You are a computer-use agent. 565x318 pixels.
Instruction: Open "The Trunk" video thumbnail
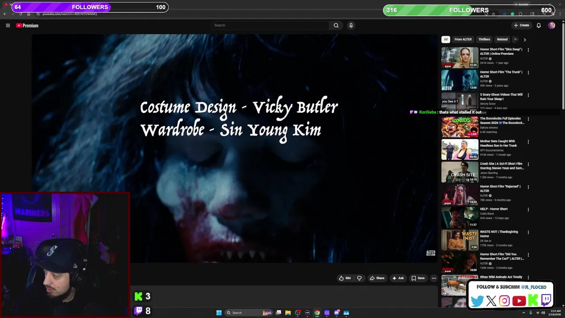pos(460,80)
